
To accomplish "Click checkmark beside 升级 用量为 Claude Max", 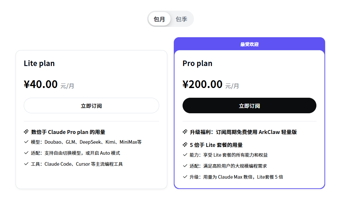I will (185, 177).
